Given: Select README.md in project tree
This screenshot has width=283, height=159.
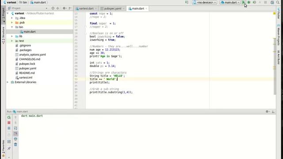Looking at the screenshot, I should [27, 73].
